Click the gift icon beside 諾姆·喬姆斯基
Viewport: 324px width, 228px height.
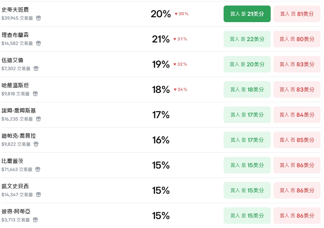coord(38,119)
